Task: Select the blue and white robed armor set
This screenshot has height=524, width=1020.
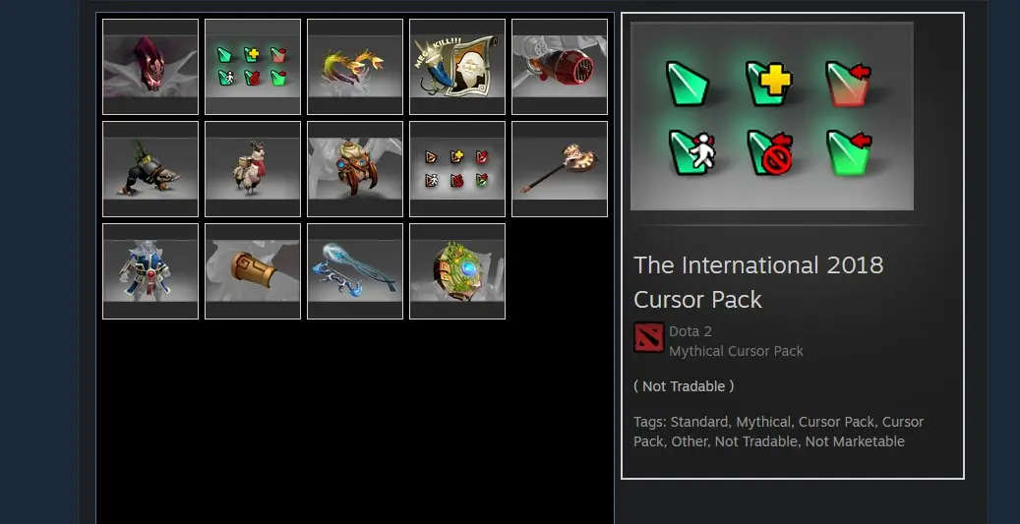Action: coord(150,271)
